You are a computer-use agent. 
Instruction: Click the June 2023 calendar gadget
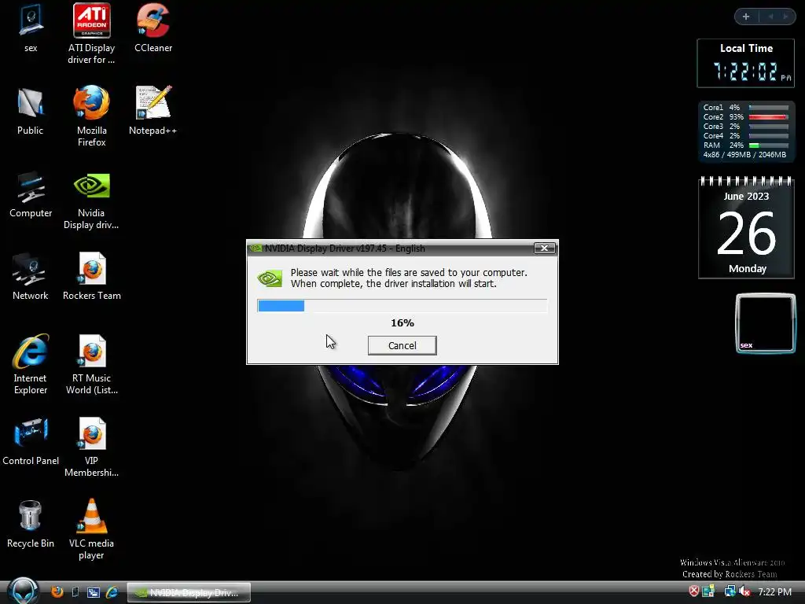(x=746, y=227)
